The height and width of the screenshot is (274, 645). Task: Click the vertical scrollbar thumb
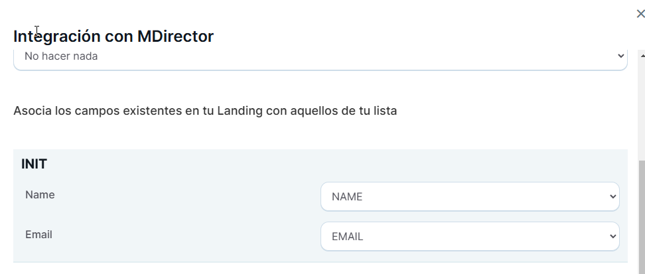[641, 219]
